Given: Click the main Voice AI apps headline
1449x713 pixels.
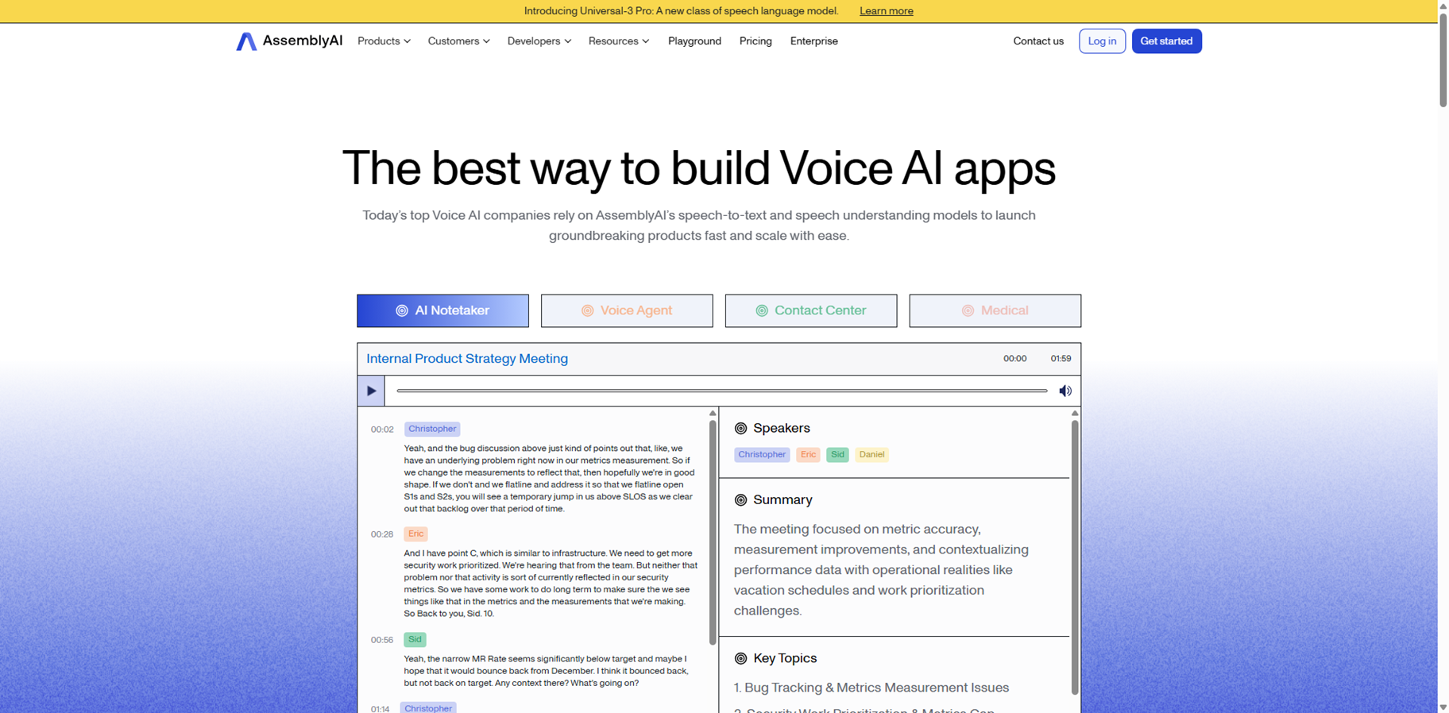Looking at the screenshot, I should pyautogui.click(x=699, y=168).
